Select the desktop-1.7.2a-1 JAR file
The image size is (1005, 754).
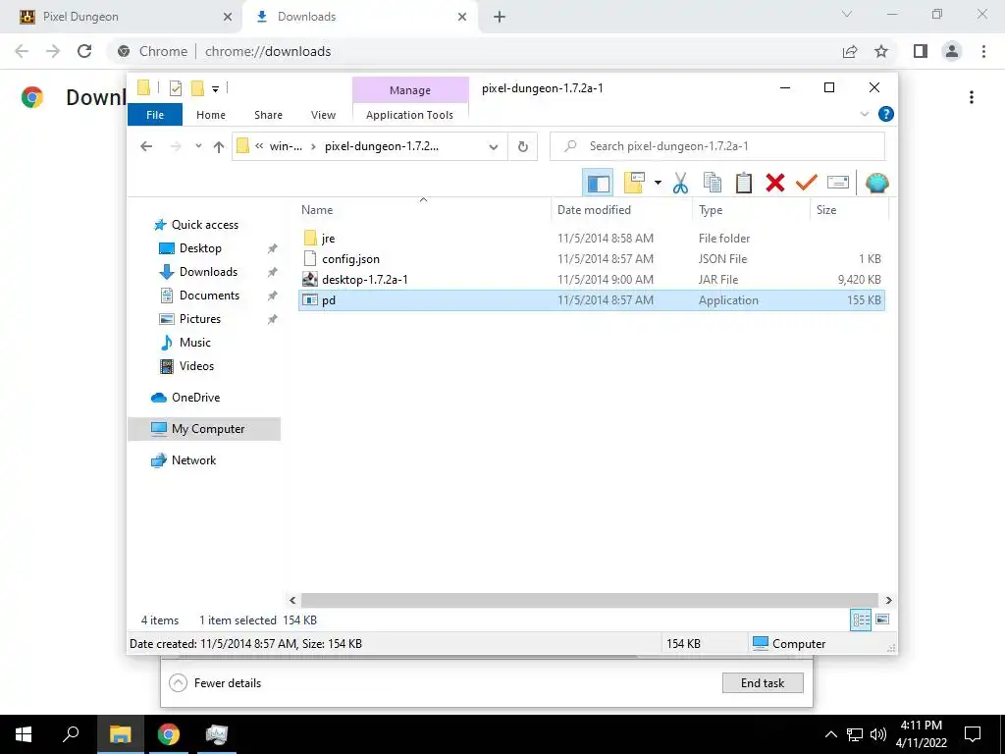(592, 280)
